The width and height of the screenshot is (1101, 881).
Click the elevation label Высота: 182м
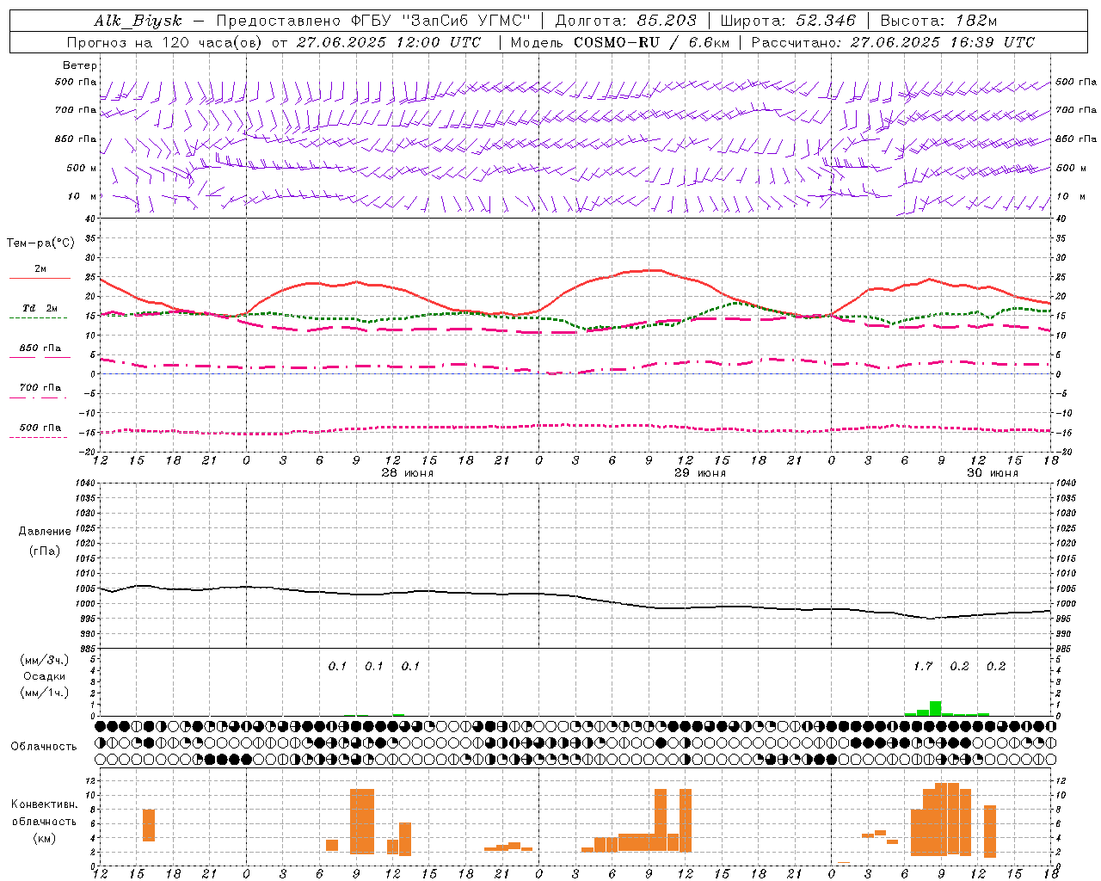pyautogui.click(x=938, y=21)
